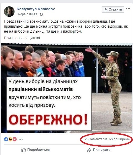This screenshot has height=155, width=133.
Task: Open the post's attached image of conscripts
Action: point(66,88)
